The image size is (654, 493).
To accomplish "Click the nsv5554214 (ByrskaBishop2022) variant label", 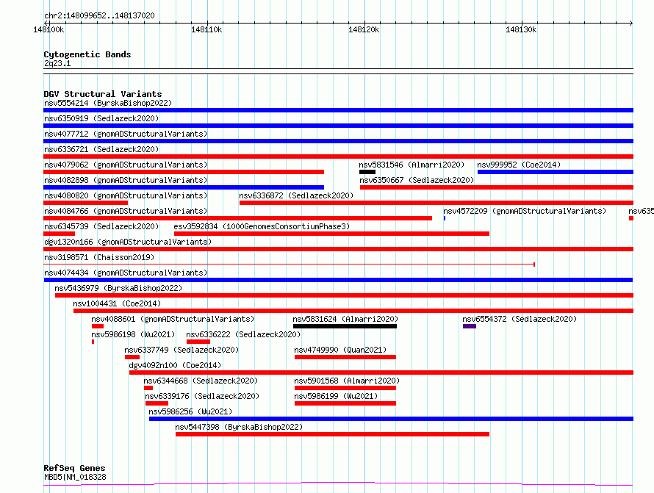I will tap(108, 103).
